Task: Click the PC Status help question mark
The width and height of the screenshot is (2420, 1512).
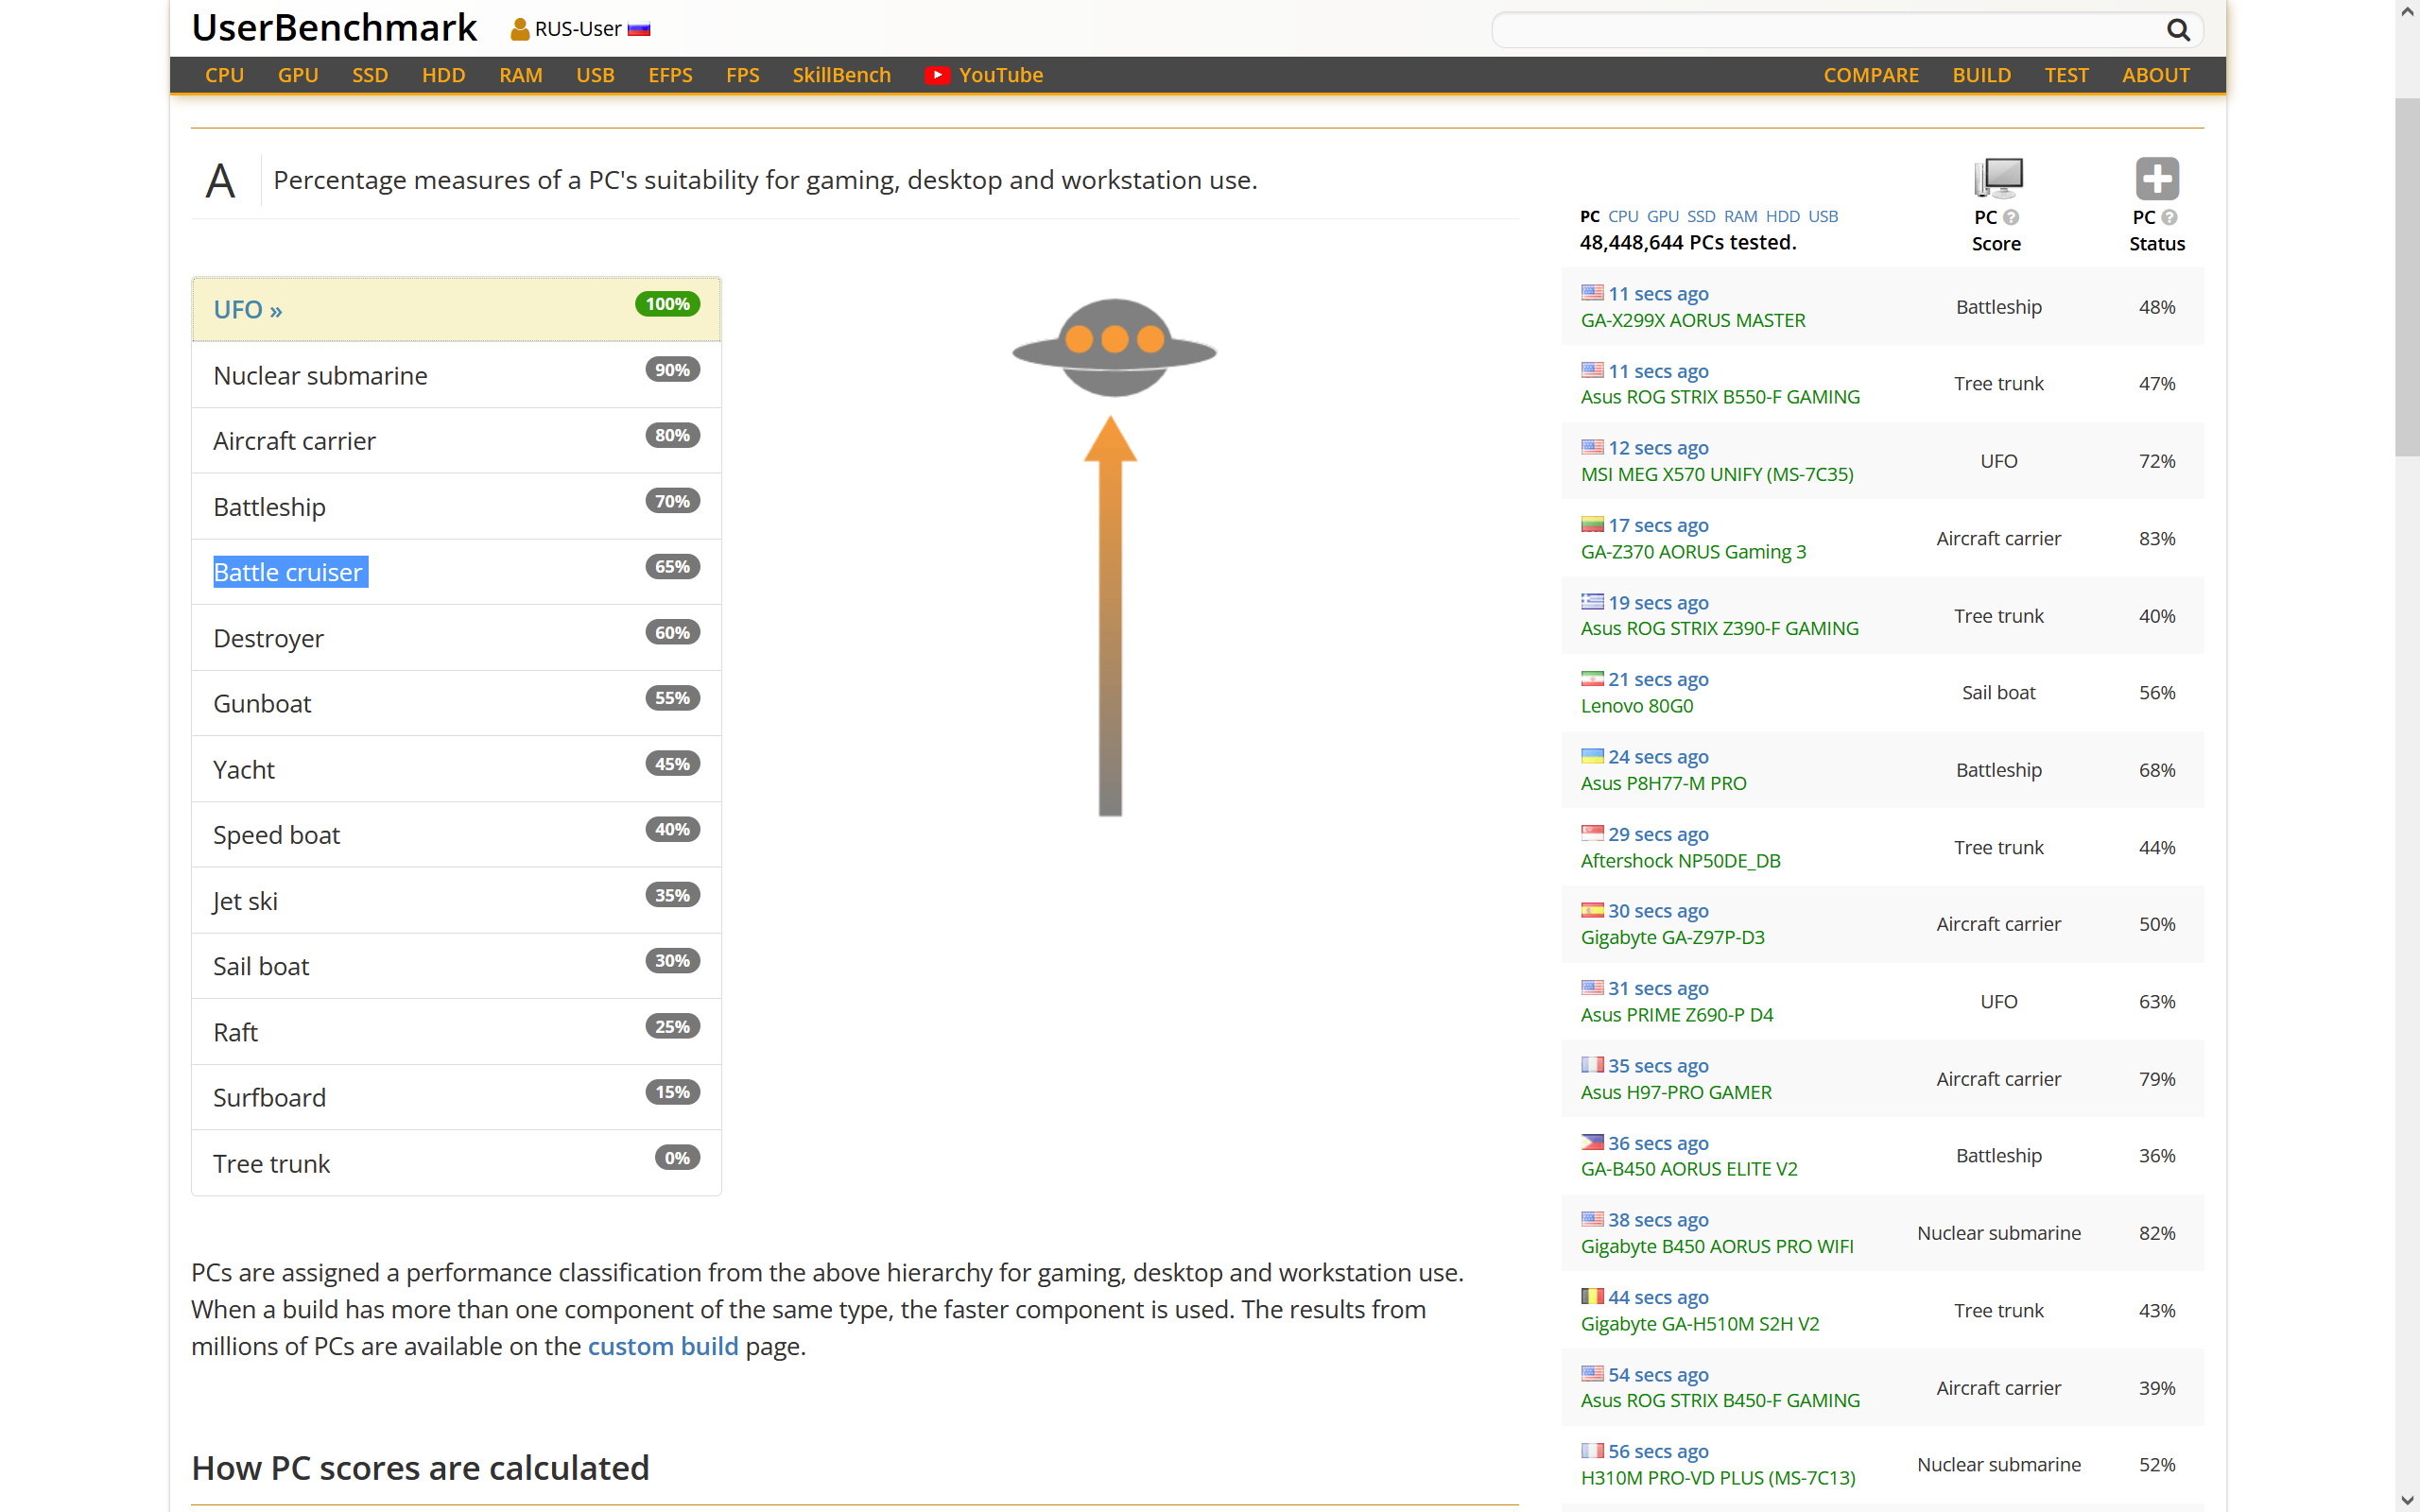Action: (2169, 217)
